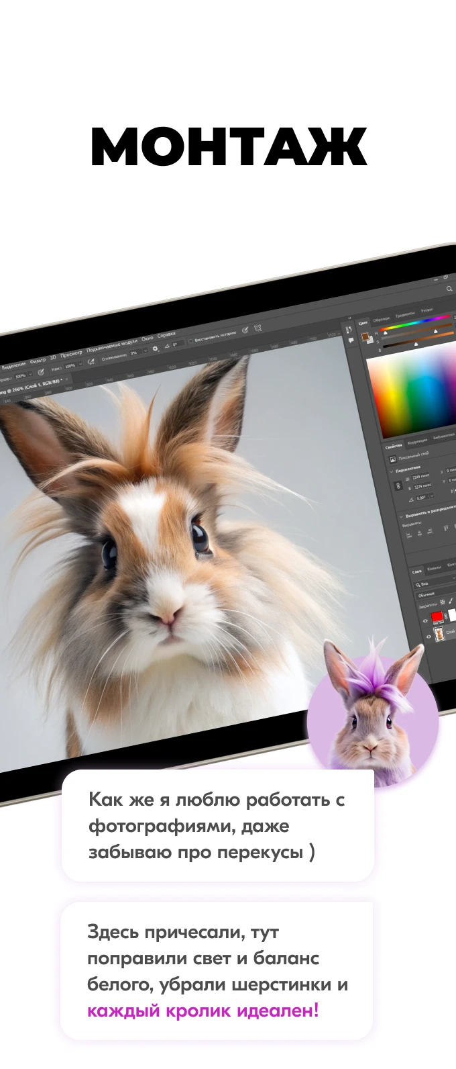This screenshot has height=1069, width=456.
Task: Click the Пиксельный слой image icon
Action: pos(393,459)
